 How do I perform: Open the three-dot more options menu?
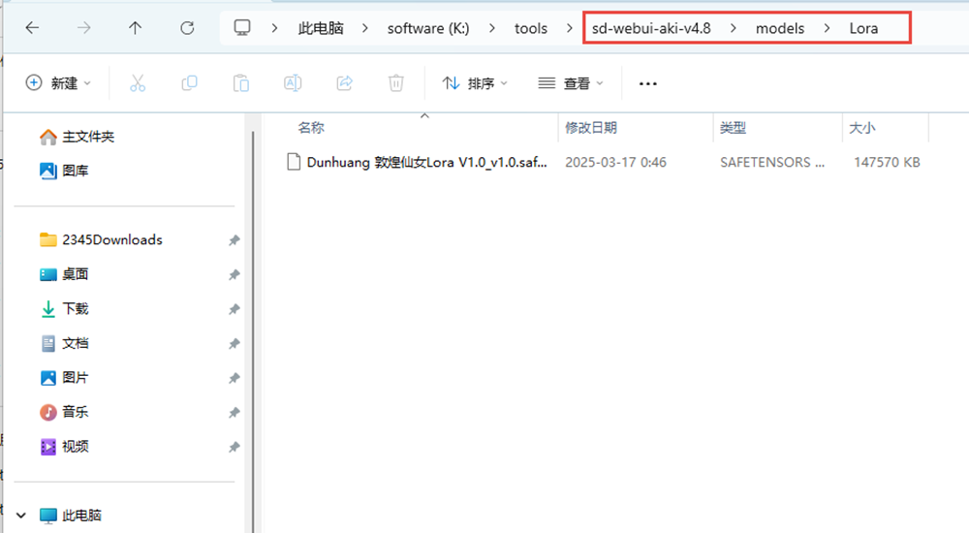tap(647, 83)
